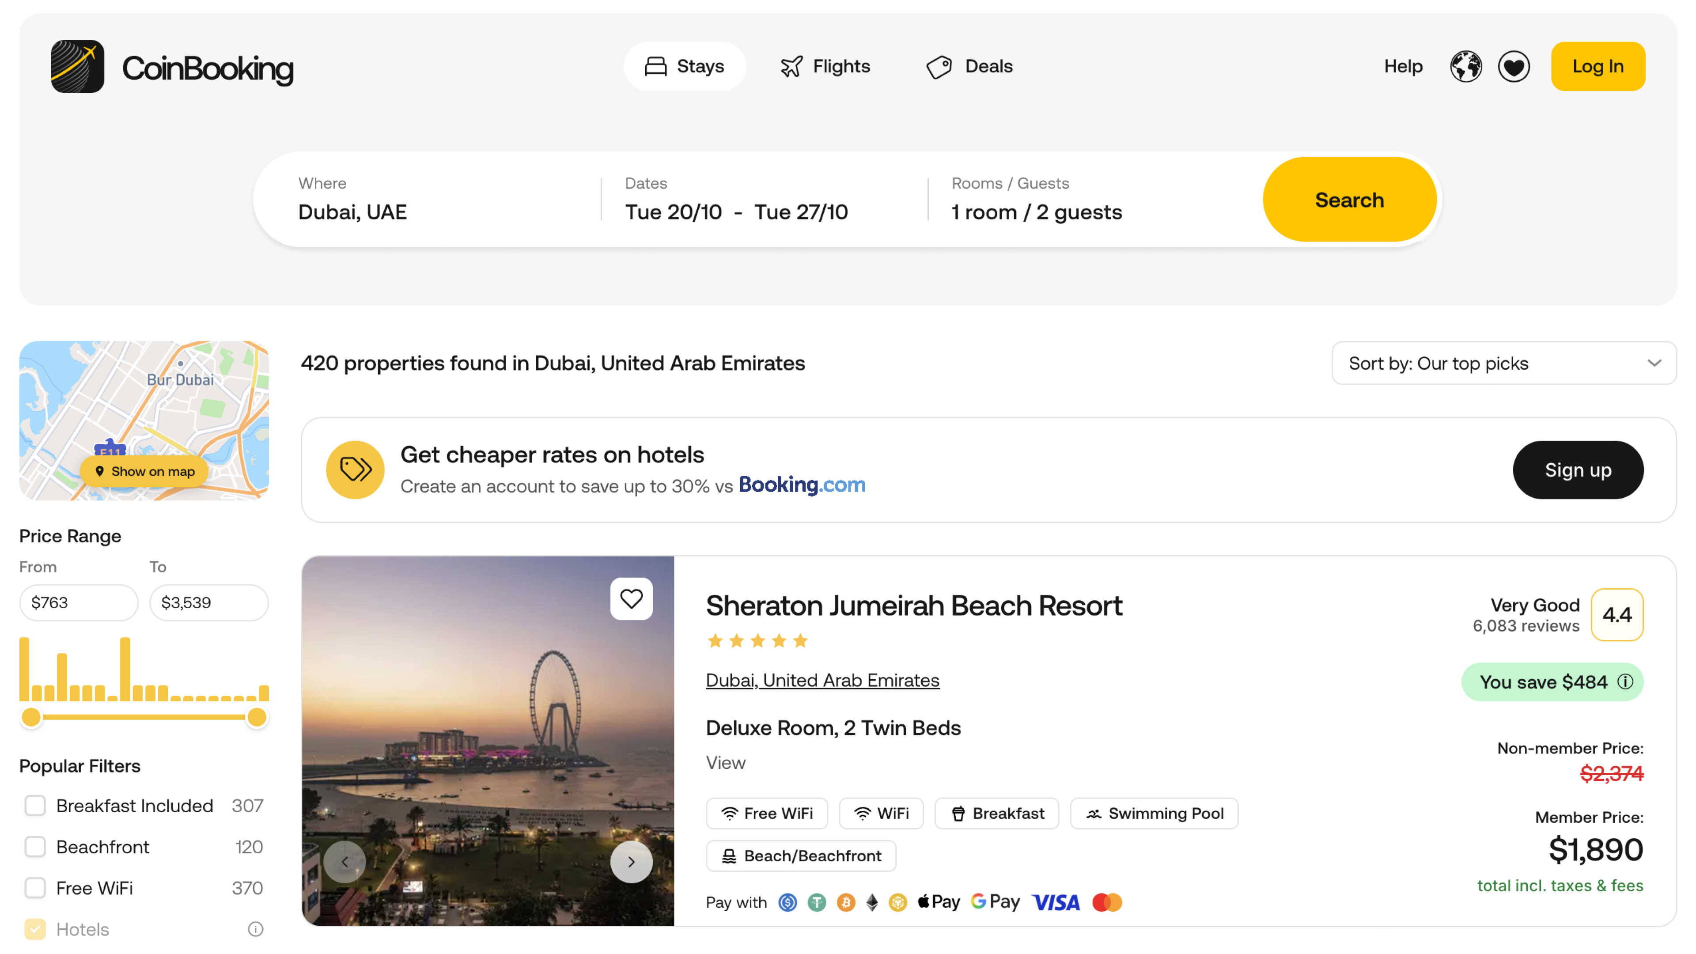The image size is (1696, 954).
Task: Select BNB payment icon
Action: [x=897, y=902]
